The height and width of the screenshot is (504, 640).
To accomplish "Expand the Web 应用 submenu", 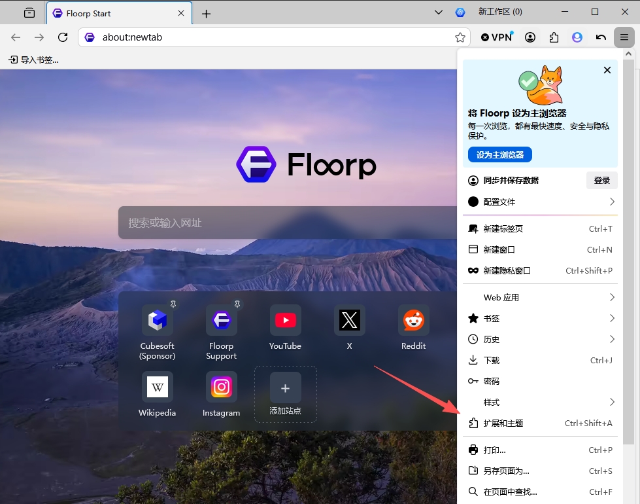I will pyautogui.click(x=540, y=298).
